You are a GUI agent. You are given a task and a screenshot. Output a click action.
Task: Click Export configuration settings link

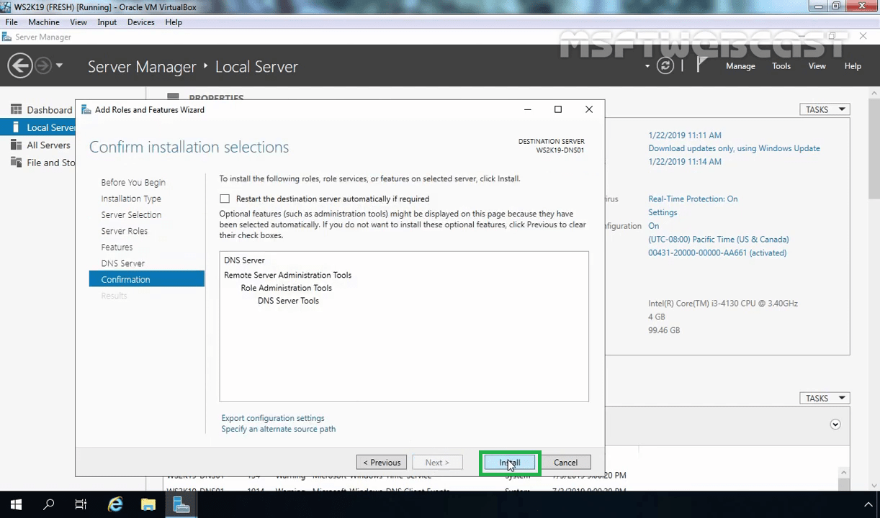[x=273, y=418]
